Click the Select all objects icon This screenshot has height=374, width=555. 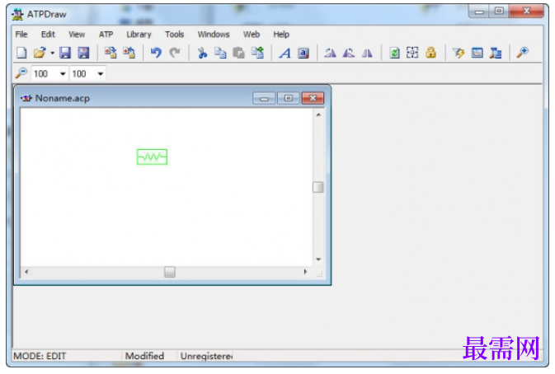412,53
